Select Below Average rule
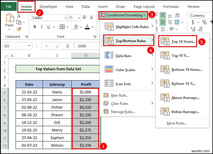213x154 pixels. (182, 112)
